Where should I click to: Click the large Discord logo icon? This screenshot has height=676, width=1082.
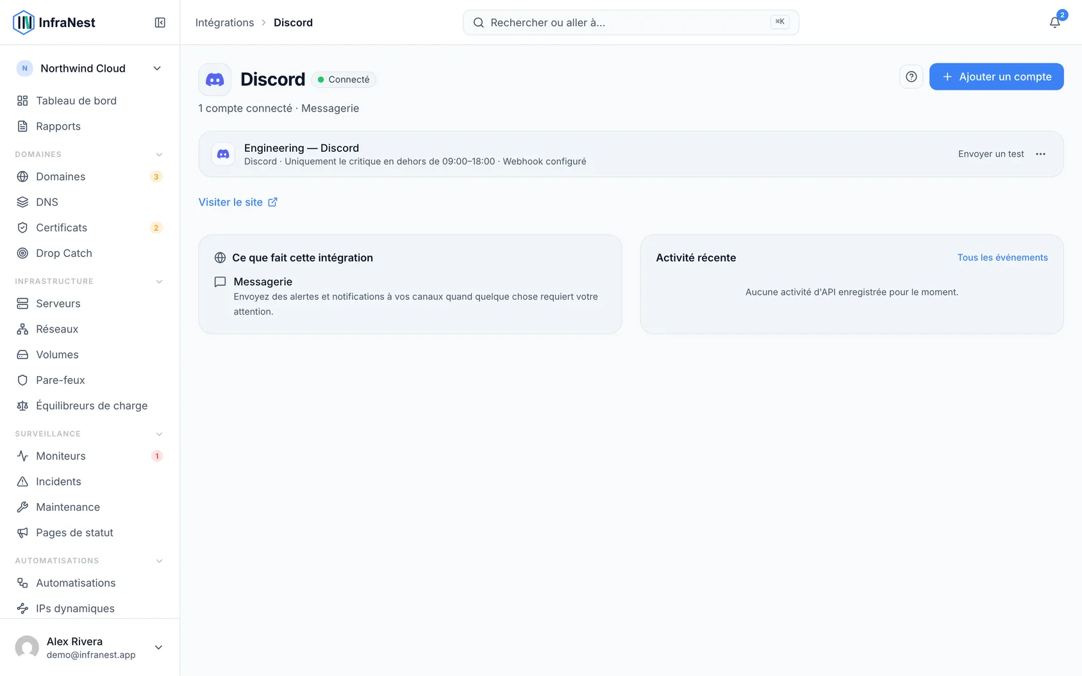[x=215, y=79]
